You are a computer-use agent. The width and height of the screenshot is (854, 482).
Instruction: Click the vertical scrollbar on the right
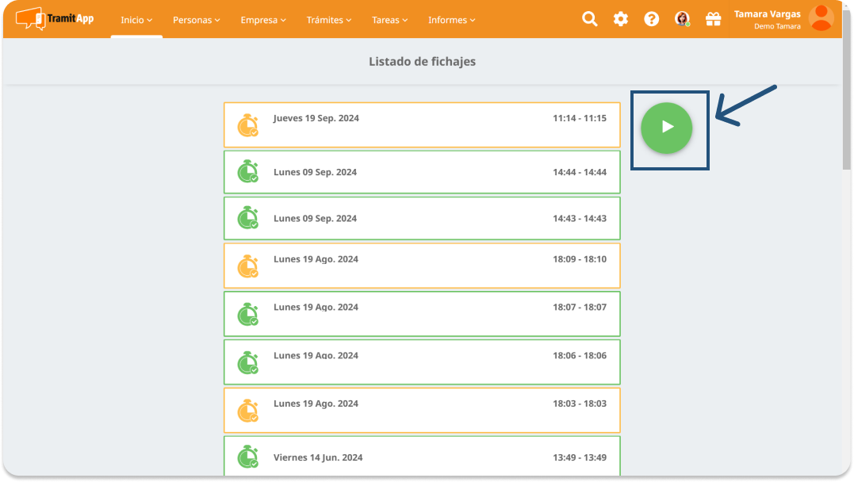click(x=846, y=103)
